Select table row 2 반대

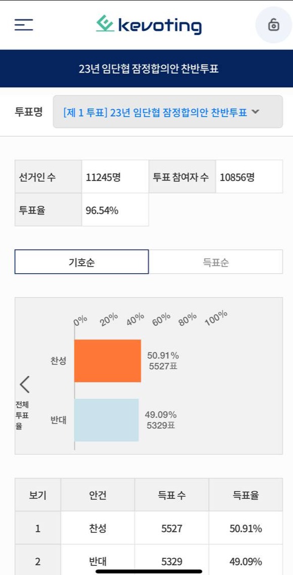pos(149,560)
